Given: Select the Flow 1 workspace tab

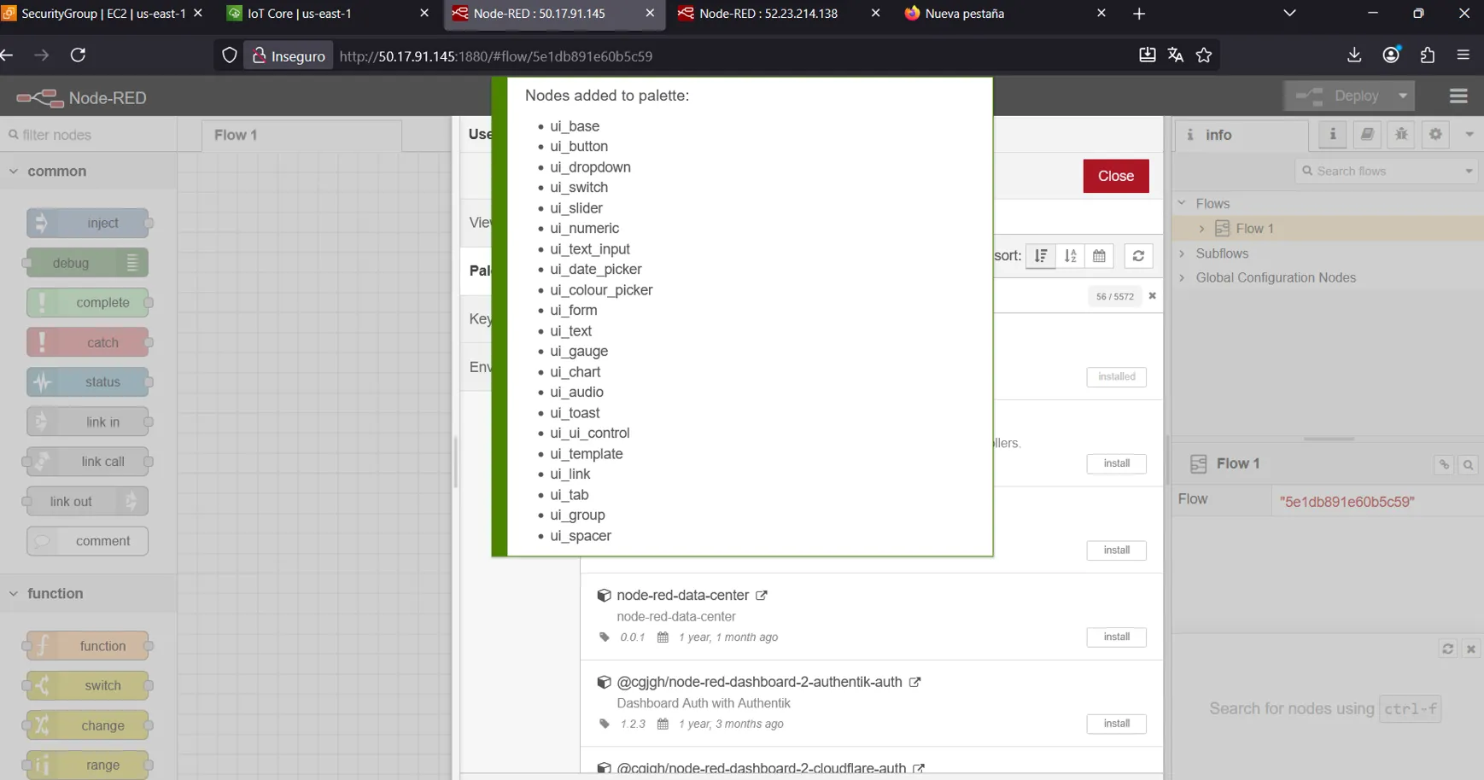Looking at the screenshot, I should [236, 135].
